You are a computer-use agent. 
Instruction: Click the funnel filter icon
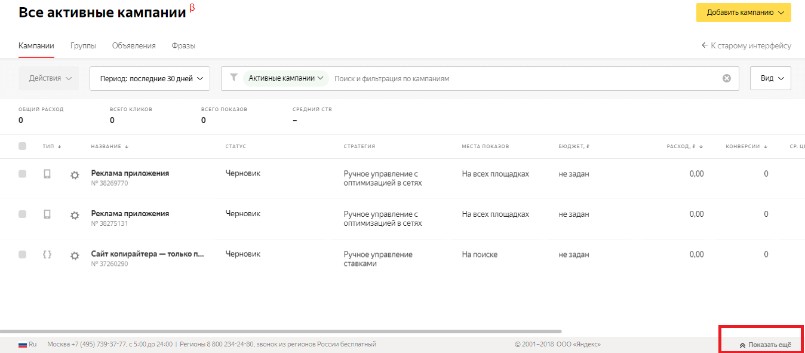234,78
